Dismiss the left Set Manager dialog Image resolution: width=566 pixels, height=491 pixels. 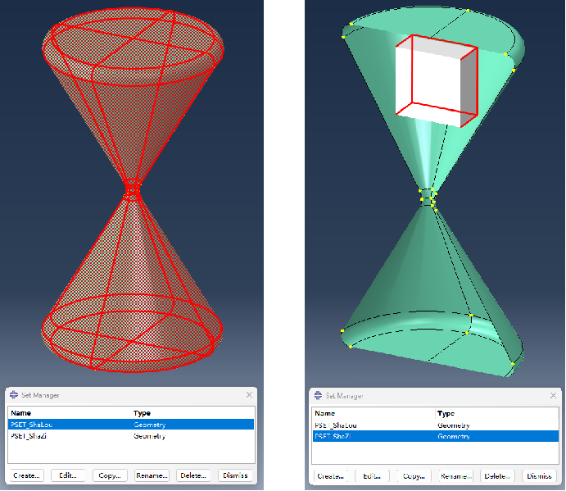click(235, 475)
